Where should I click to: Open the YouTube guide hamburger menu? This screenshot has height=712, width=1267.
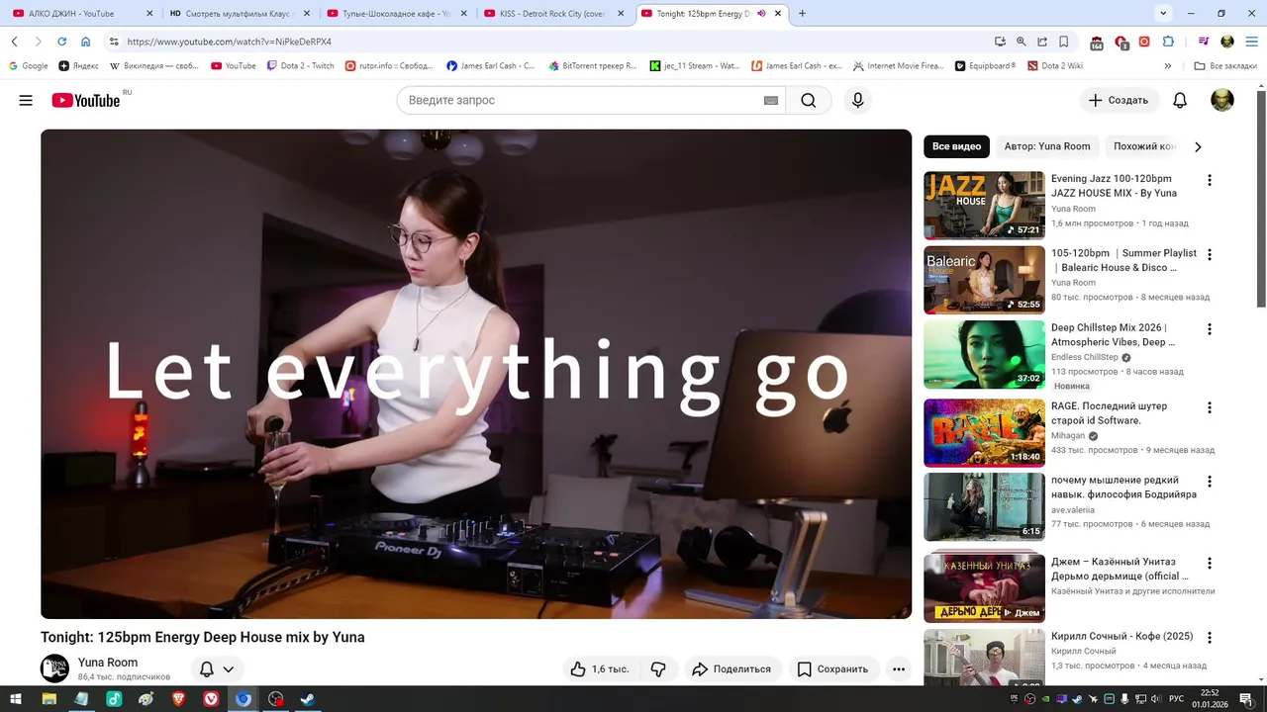[26, 100]
